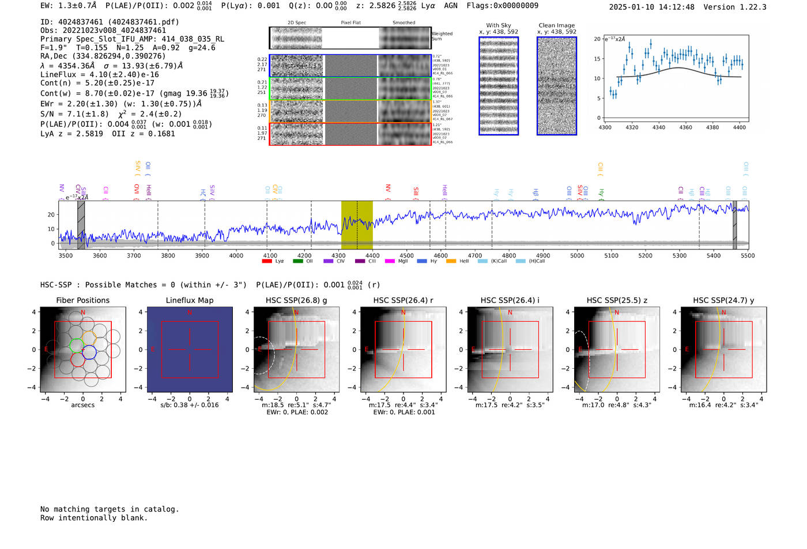Click the hatched gray band near 5460
The width and height of the screenshot is (807, 549).
coord(735,225)
